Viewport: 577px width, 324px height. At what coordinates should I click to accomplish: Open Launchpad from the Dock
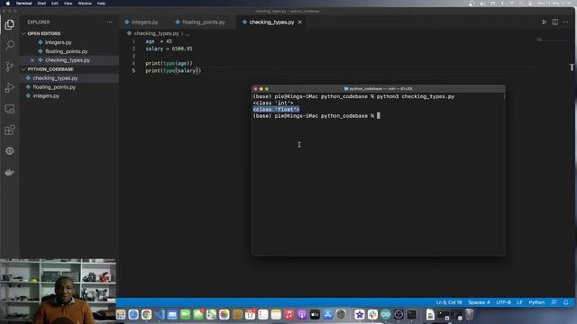pyautogui.click(x=120, y=314)
